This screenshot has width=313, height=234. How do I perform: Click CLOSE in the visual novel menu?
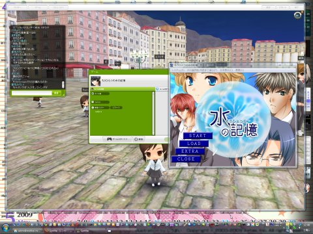click(186, 159)
